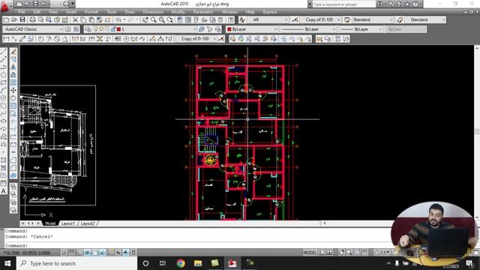
Task: Click the Cut icon in Standard toolbar
Action: pyautogui.click(x=75, y=20)
